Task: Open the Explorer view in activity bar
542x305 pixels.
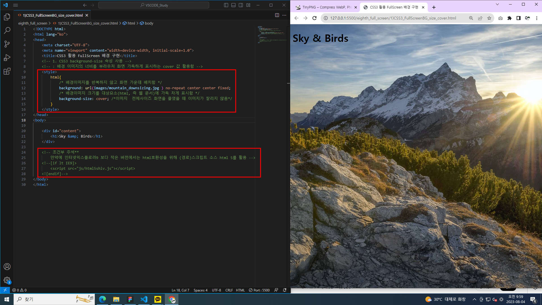Action: pyautogui.click(x=7, y=17)
